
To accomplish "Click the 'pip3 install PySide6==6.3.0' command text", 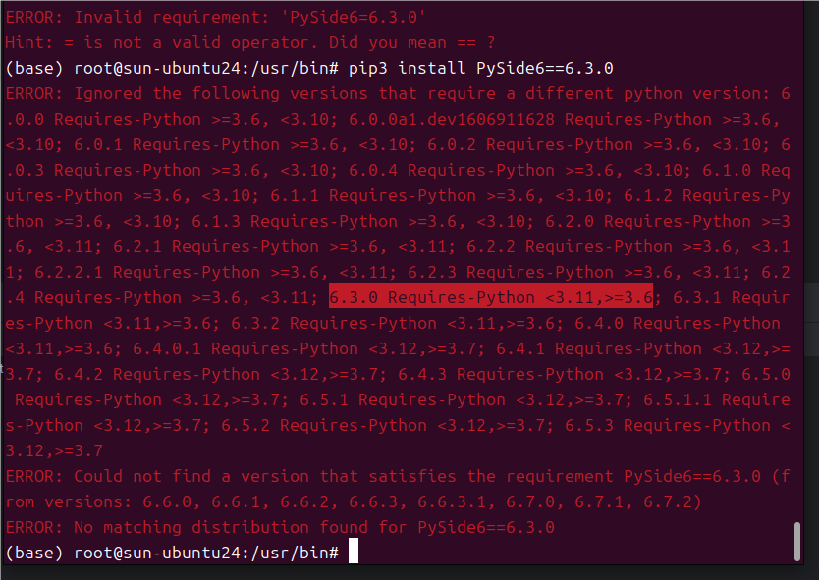I will [480, 69].
